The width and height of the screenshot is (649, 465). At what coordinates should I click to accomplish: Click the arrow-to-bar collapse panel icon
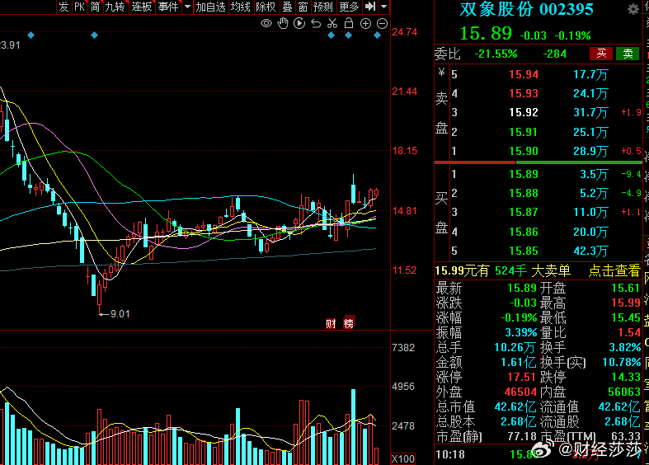point(370,7)
